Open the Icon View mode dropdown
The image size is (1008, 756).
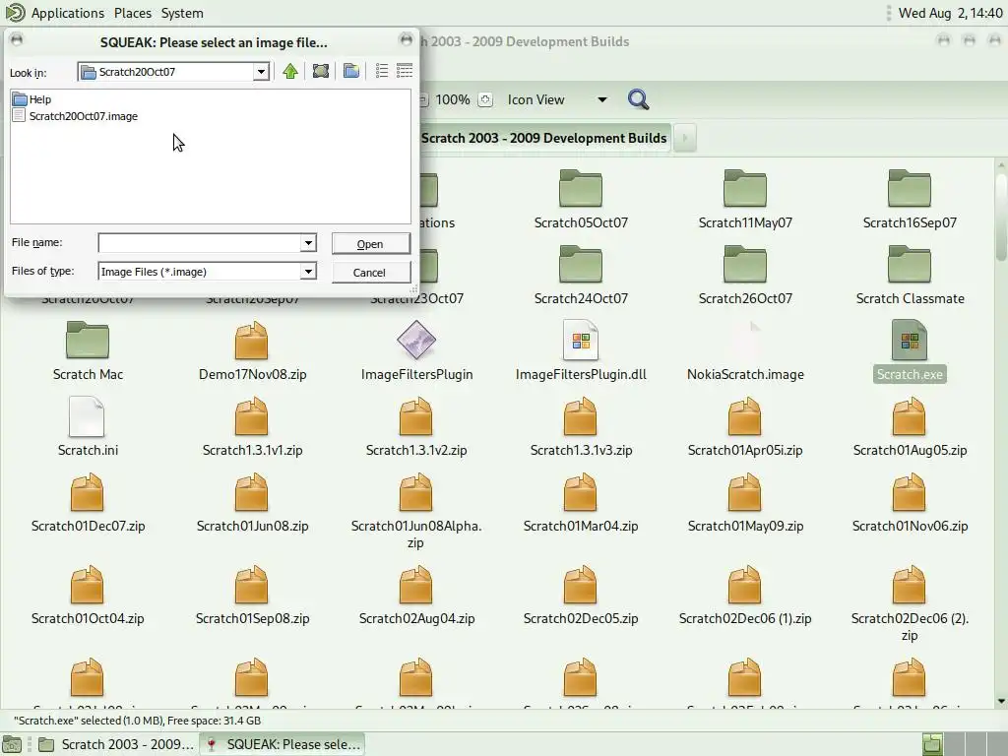pos(557,99)
